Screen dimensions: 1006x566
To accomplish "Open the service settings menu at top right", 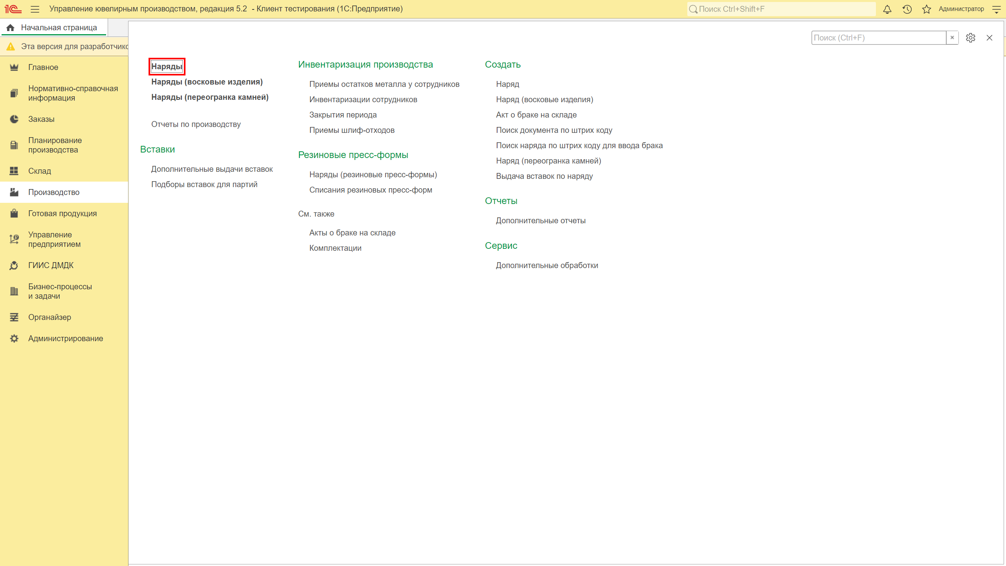I will [x=997, y=9].
